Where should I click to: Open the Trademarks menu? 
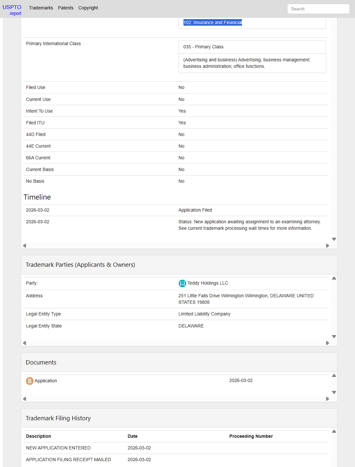[41, 8]
